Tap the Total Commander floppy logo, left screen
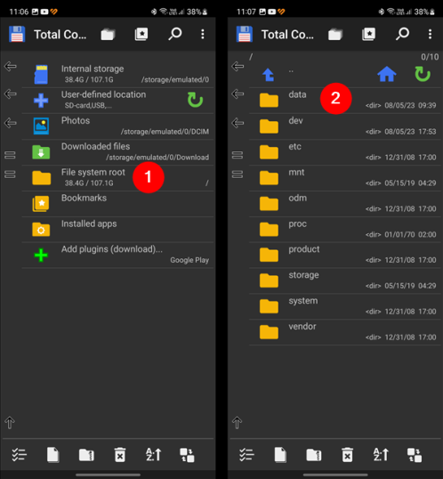The height and width of the screenshot is (479, 443). [17, 34]
